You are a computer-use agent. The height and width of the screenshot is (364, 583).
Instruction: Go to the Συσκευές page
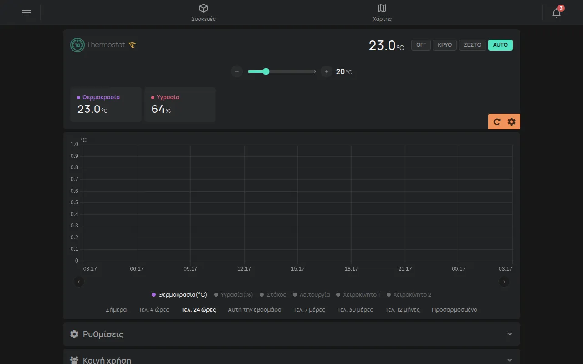point(204,13)
